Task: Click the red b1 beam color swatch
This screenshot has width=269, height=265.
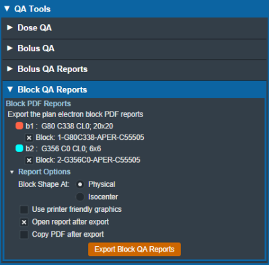Action: pyautogui.click(x=20, y=126)
